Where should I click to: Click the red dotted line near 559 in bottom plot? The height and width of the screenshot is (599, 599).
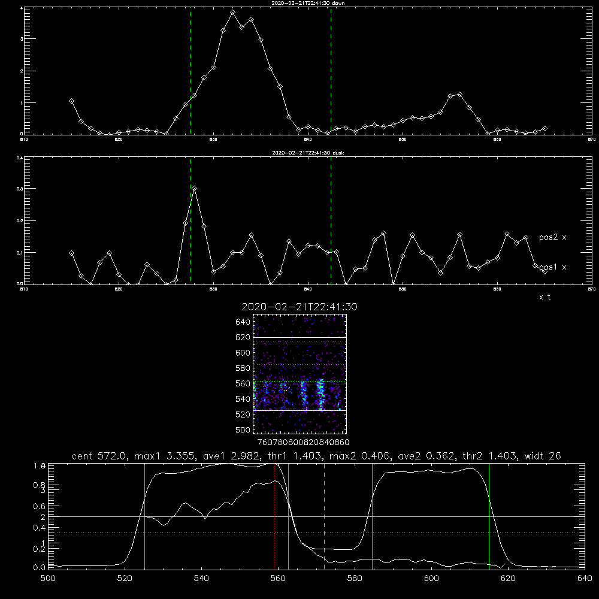(x=275, y=516)
